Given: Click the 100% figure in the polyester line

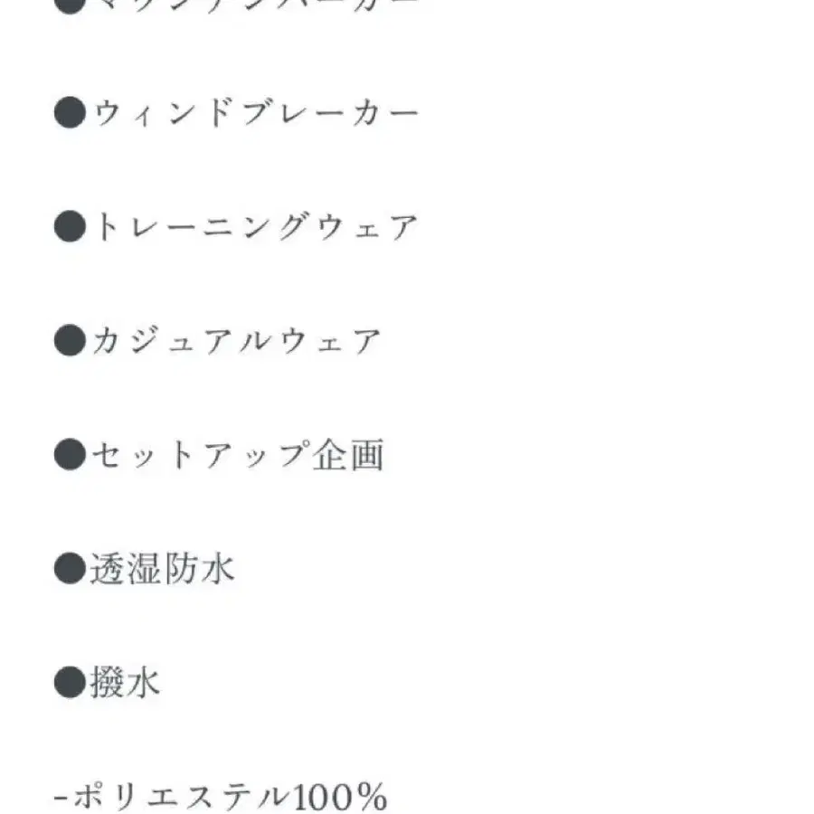Looking at the screenshot, I should (341, 798).
